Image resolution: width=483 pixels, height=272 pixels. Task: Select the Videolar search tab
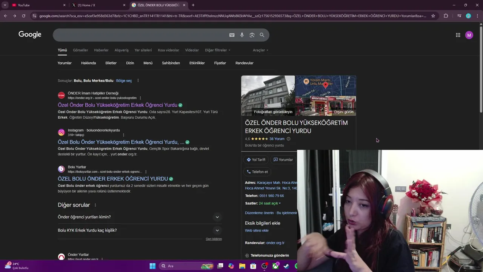pyautogui.click(x=192, y=50)
